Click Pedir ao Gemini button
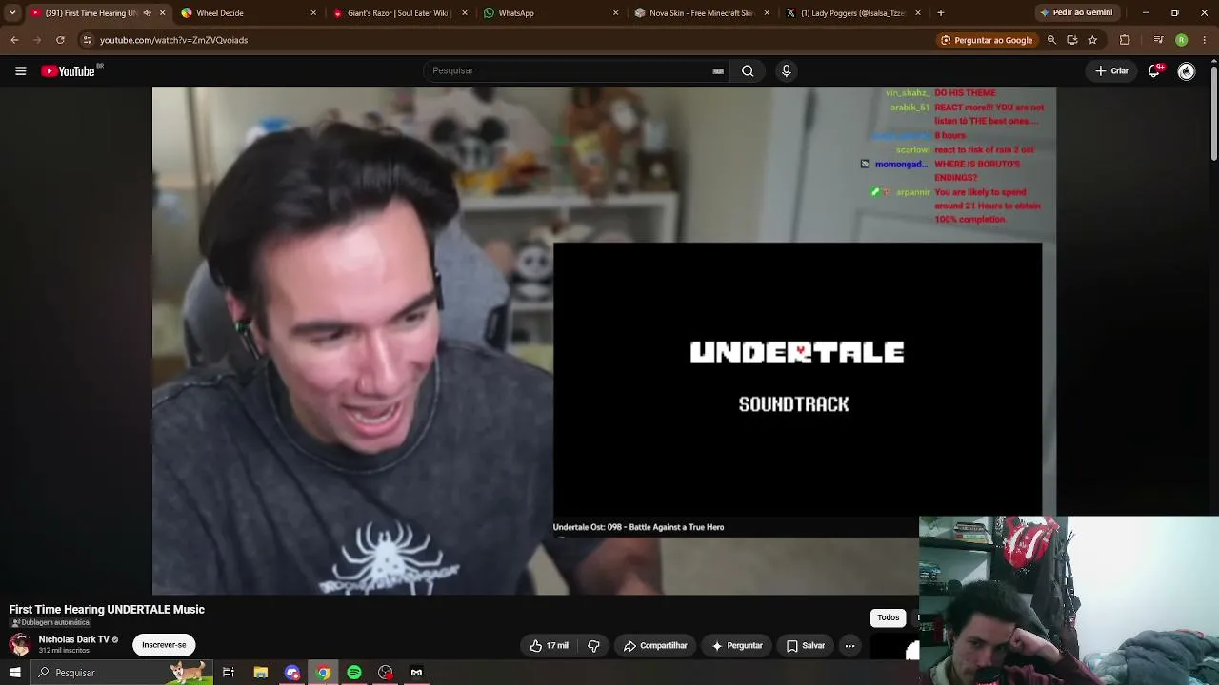 pyautogui.click(x=1076, y=13)
